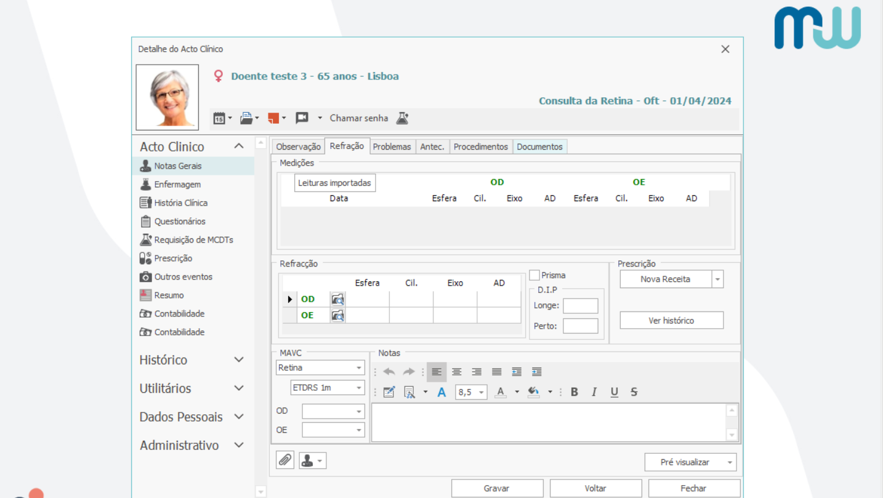
Task: Click the Ver histórico button
Action: (671, 321)
